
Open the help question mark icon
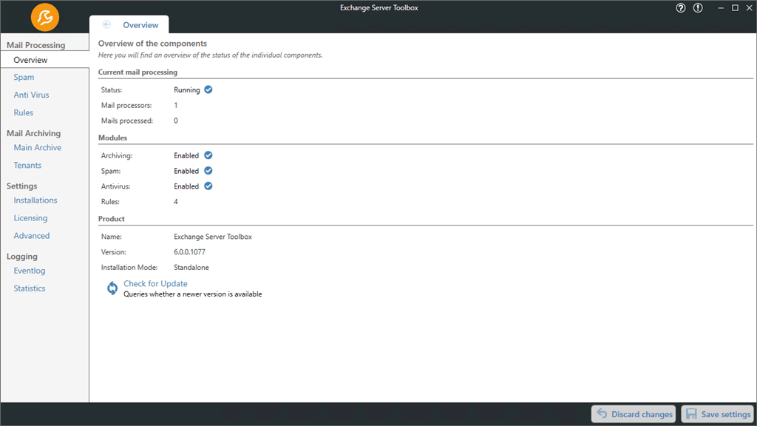[681, 8]
